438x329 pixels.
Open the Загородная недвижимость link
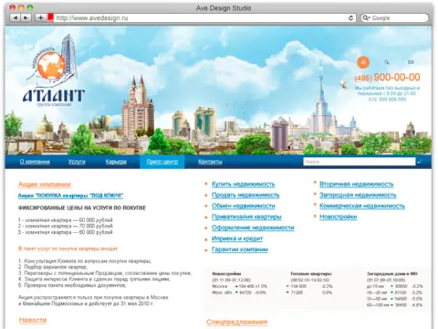[358, 195]
